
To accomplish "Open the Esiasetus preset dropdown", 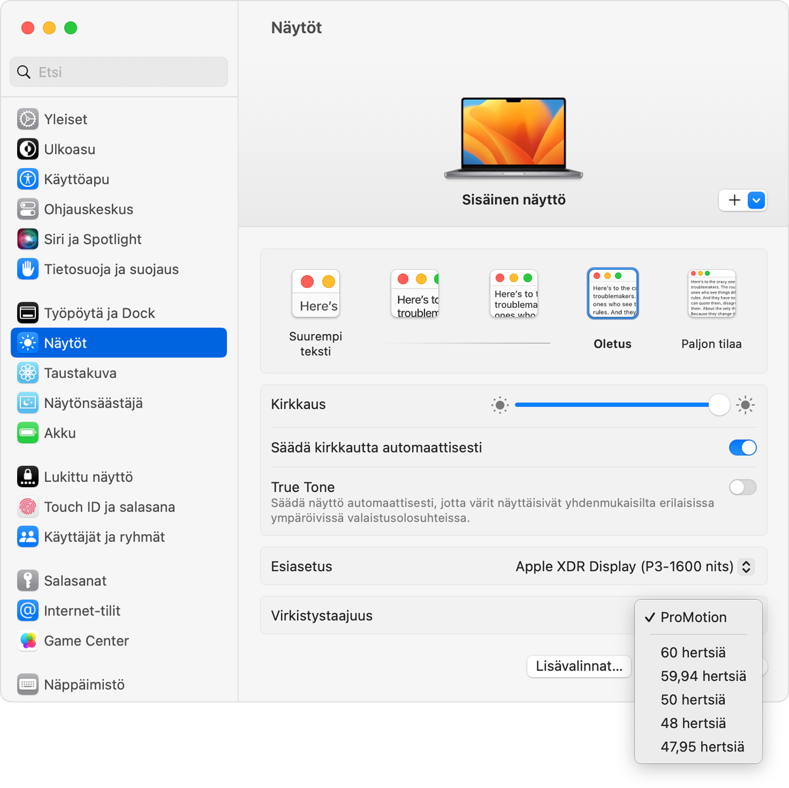I will 746,567.
